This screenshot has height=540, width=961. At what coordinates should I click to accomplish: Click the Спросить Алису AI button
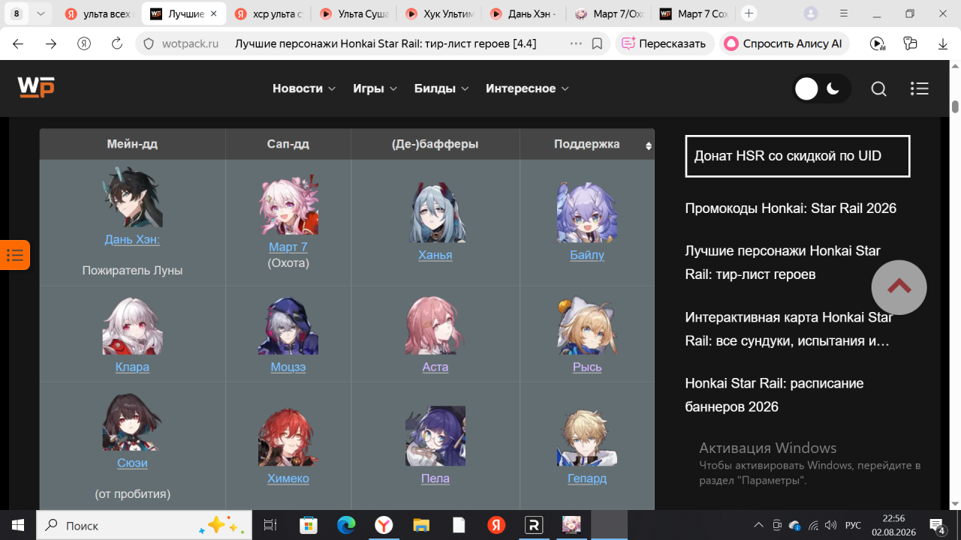point(784,43)
